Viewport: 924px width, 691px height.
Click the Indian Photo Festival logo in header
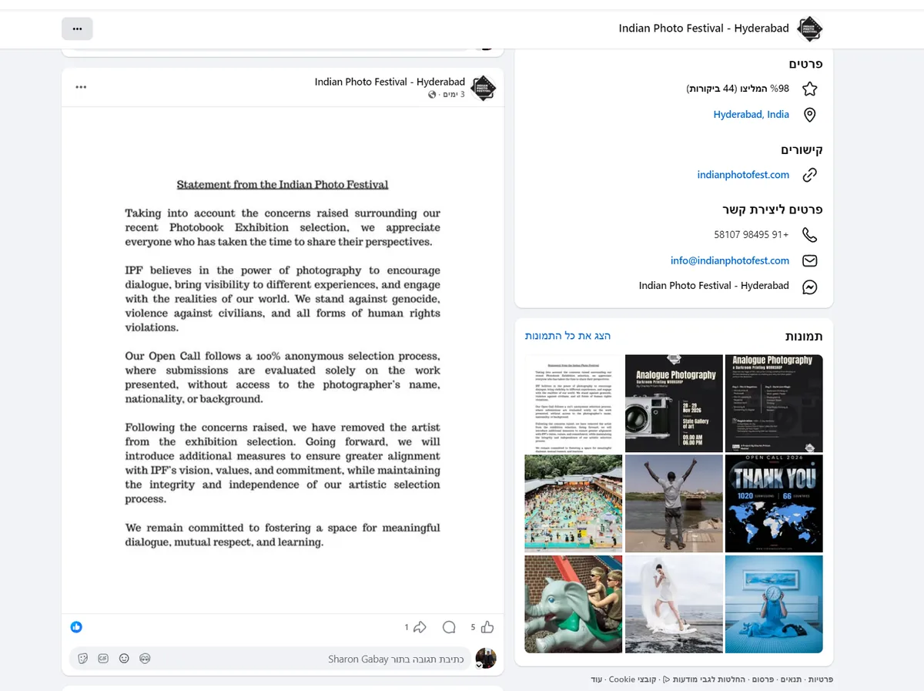[810, 29]
